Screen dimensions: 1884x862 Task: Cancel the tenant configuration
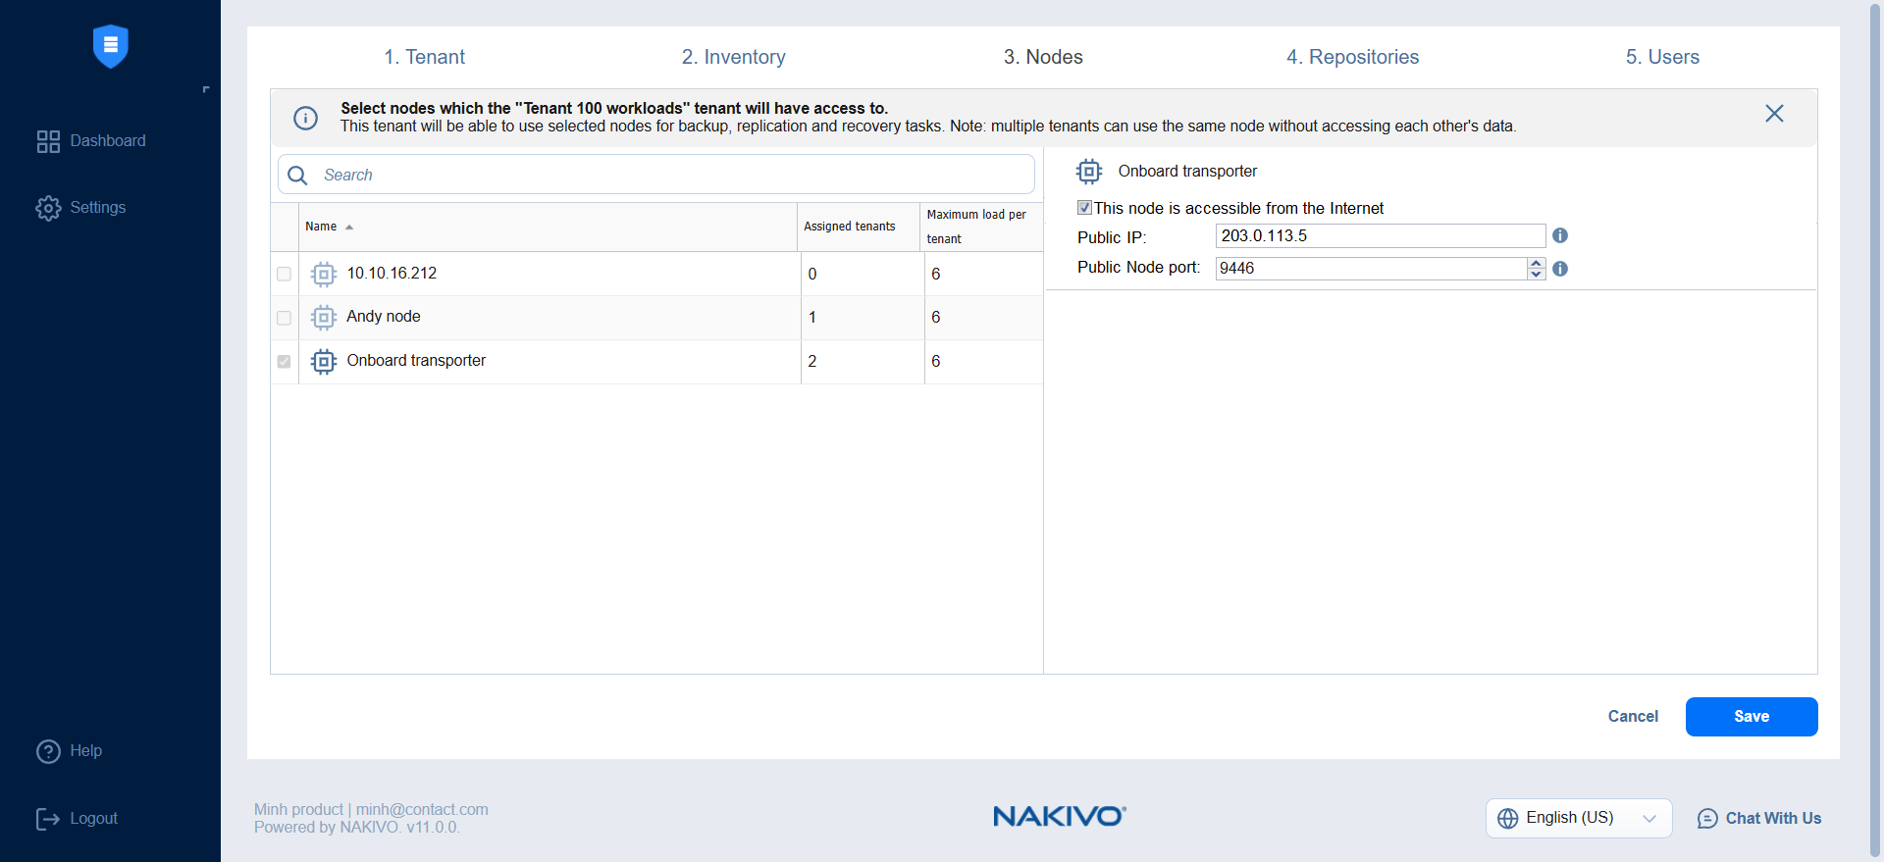pos(1633,717)
